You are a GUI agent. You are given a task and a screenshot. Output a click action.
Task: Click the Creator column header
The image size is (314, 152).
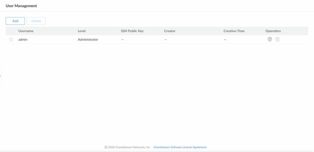point(170,31)
